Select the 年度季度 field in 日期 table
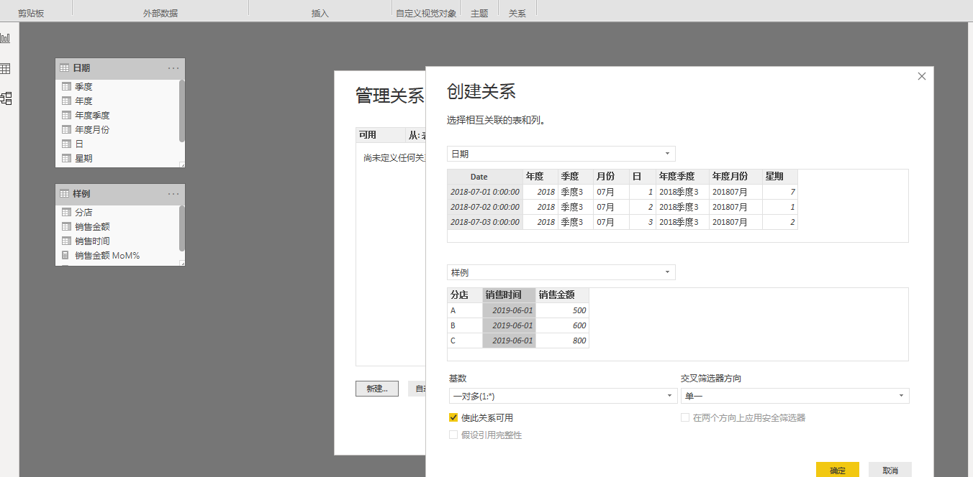This screenshot has height=477, width=973. [92, 115]
